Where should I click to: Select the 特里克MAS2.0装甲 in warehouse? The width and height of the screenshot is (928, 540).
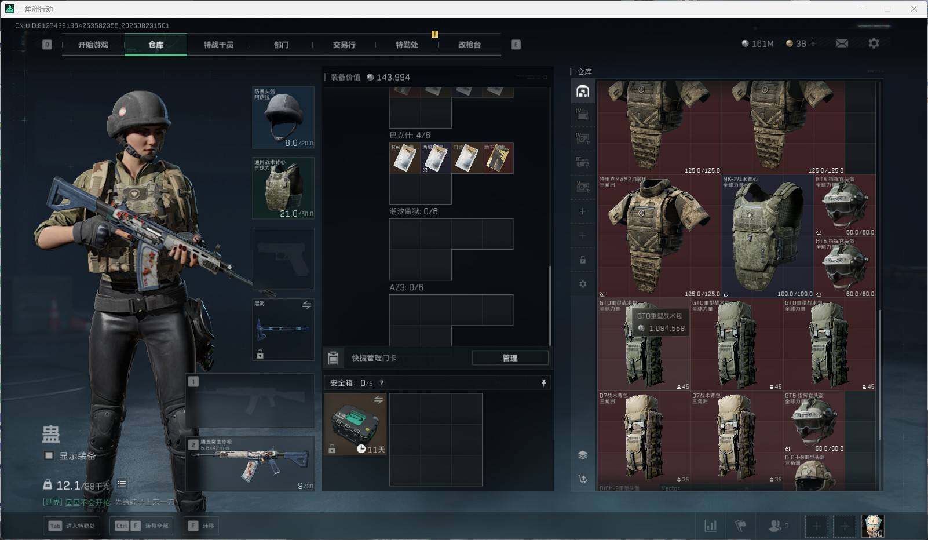(x=659, y=236)
